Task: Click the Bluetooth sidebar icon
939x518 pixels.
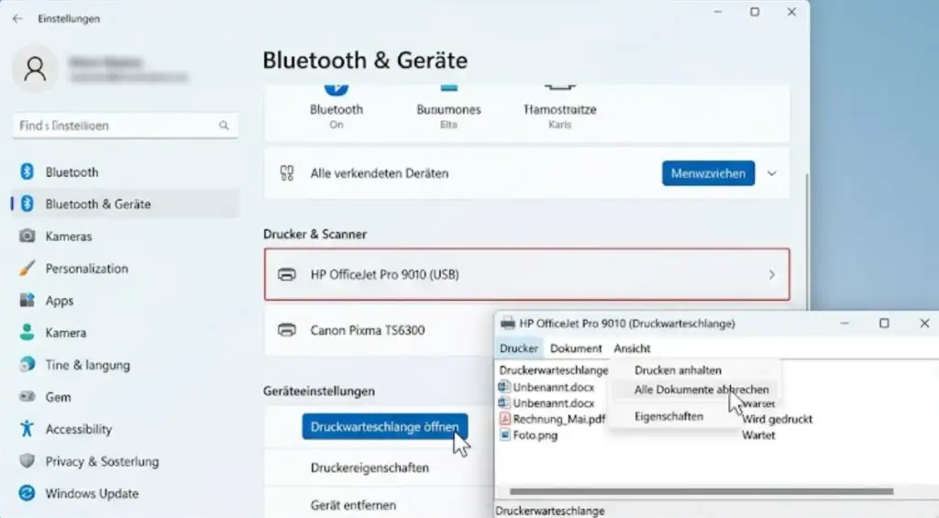Action: pos(27,171)
